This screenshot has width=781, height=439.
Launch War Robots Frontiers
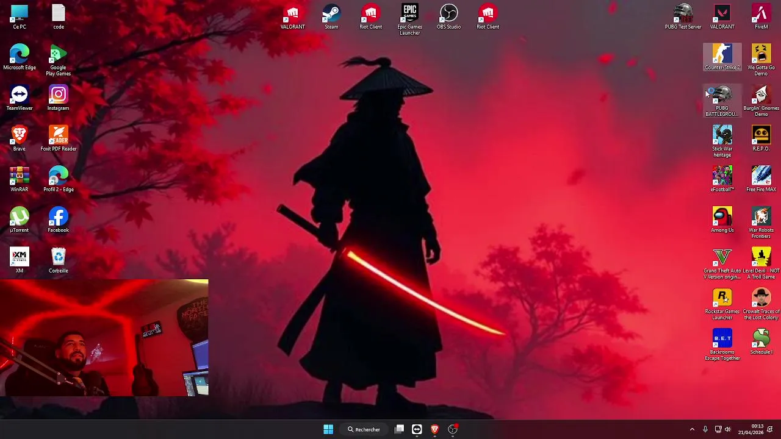coord(761,223)
